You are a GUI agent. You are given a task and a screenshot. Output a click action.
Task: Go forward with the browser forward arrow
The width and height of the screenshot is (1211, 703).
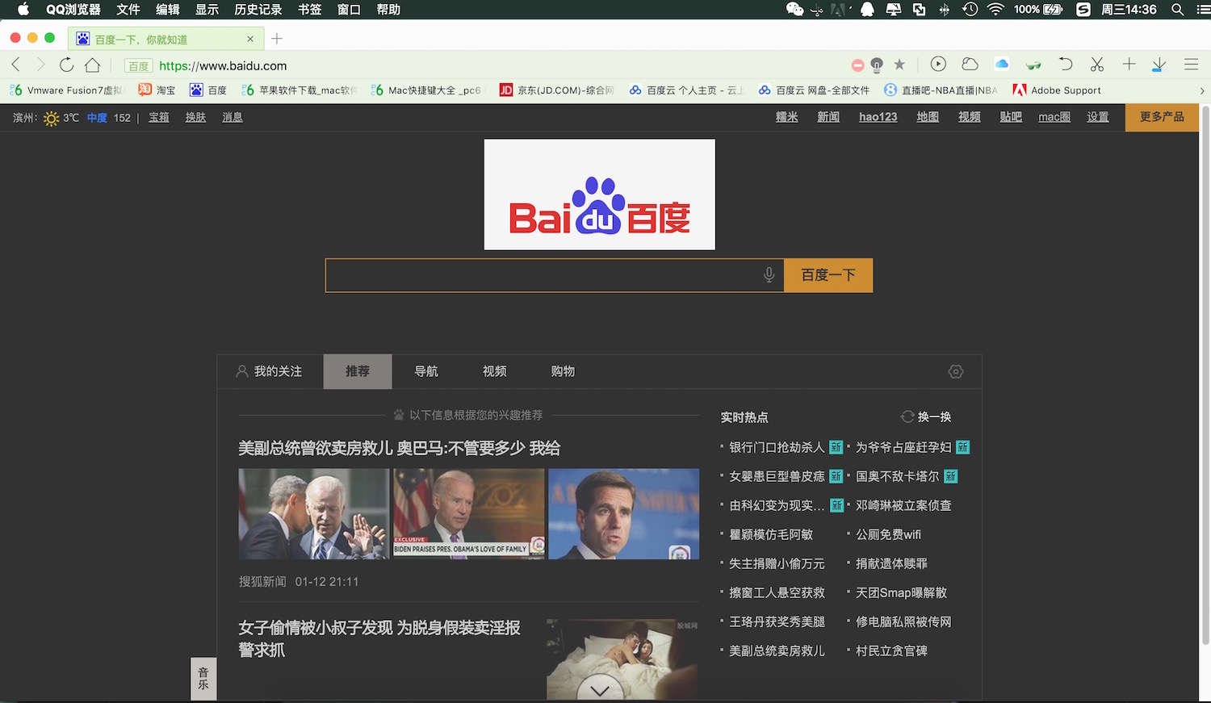(x=40, y=65)
